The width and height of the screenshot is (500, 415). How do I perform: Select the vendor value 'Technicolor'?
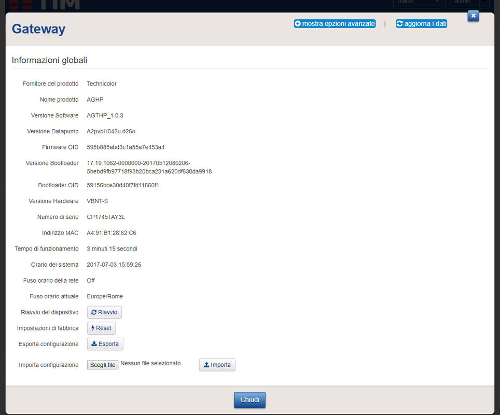[x=102, y=84]
